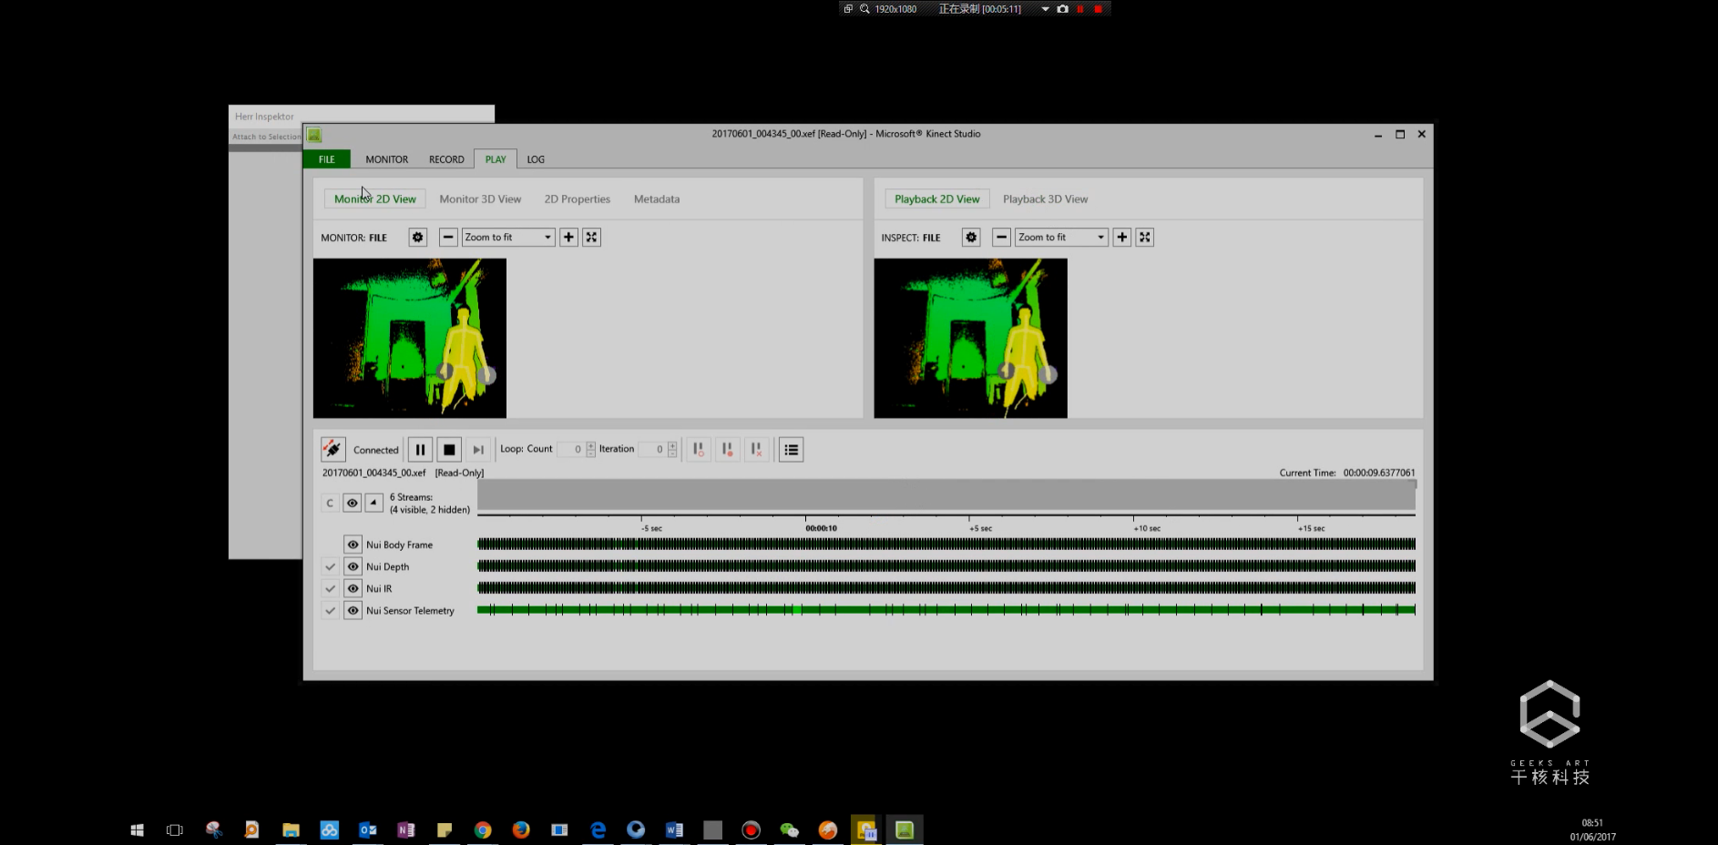Pause the playback
Image resolution: width=1718 pixels, height=845 pixels.
point(420,449)
